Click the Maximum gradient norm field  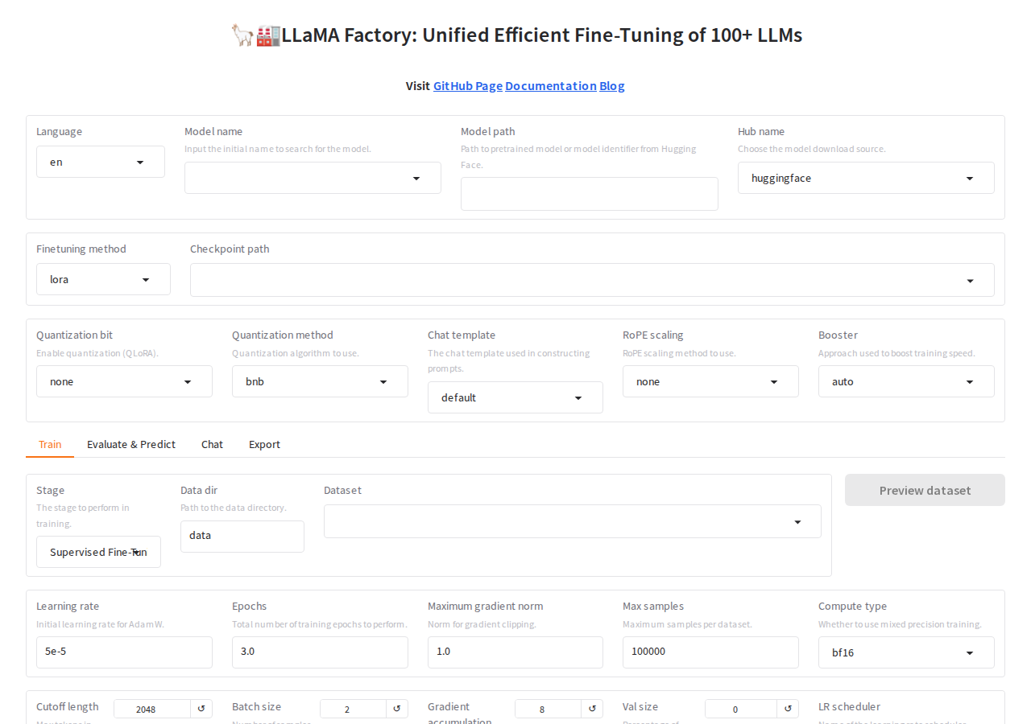[x=515, y=652]
